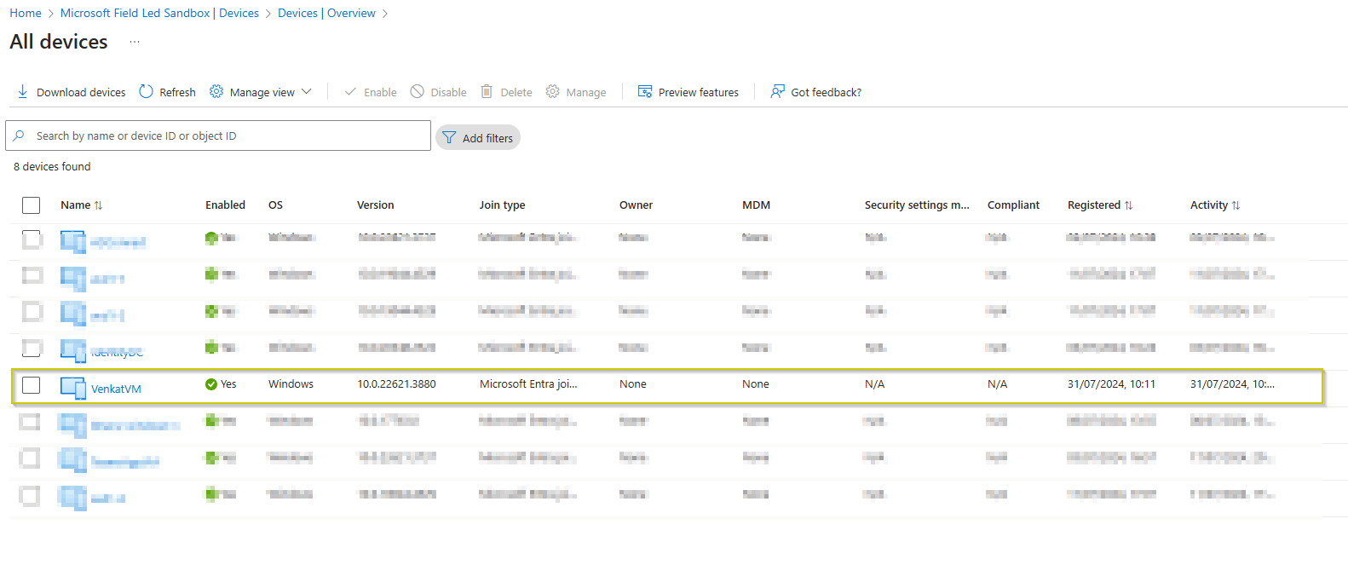Click the Delete trash can icon
Viewport: 1348px width, 565px height.
[x=487, y=91]
